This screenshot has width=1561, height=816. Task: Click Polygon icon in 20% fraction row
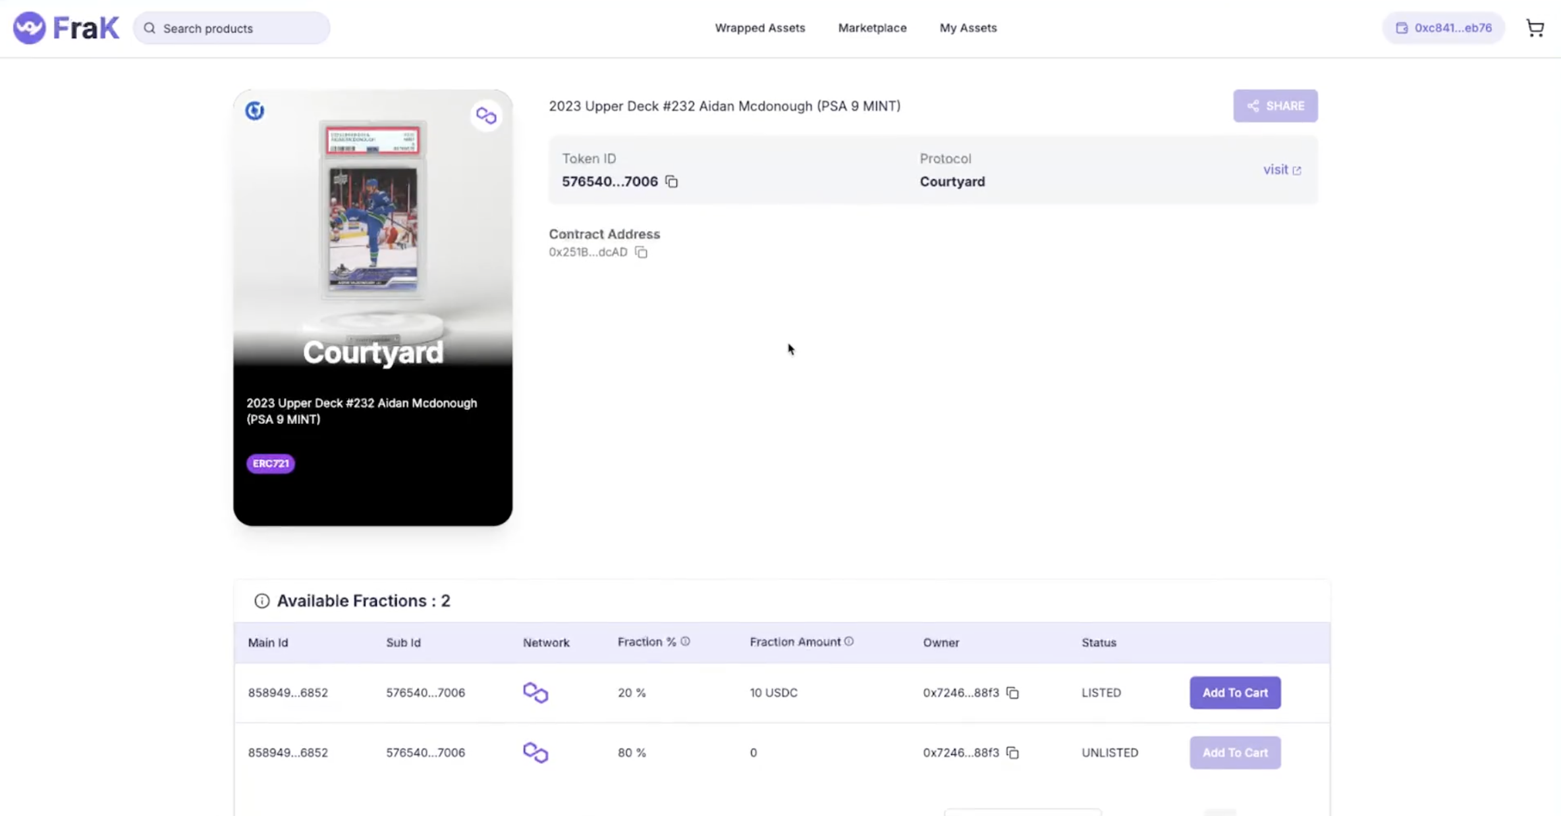(x=535, y=692)
